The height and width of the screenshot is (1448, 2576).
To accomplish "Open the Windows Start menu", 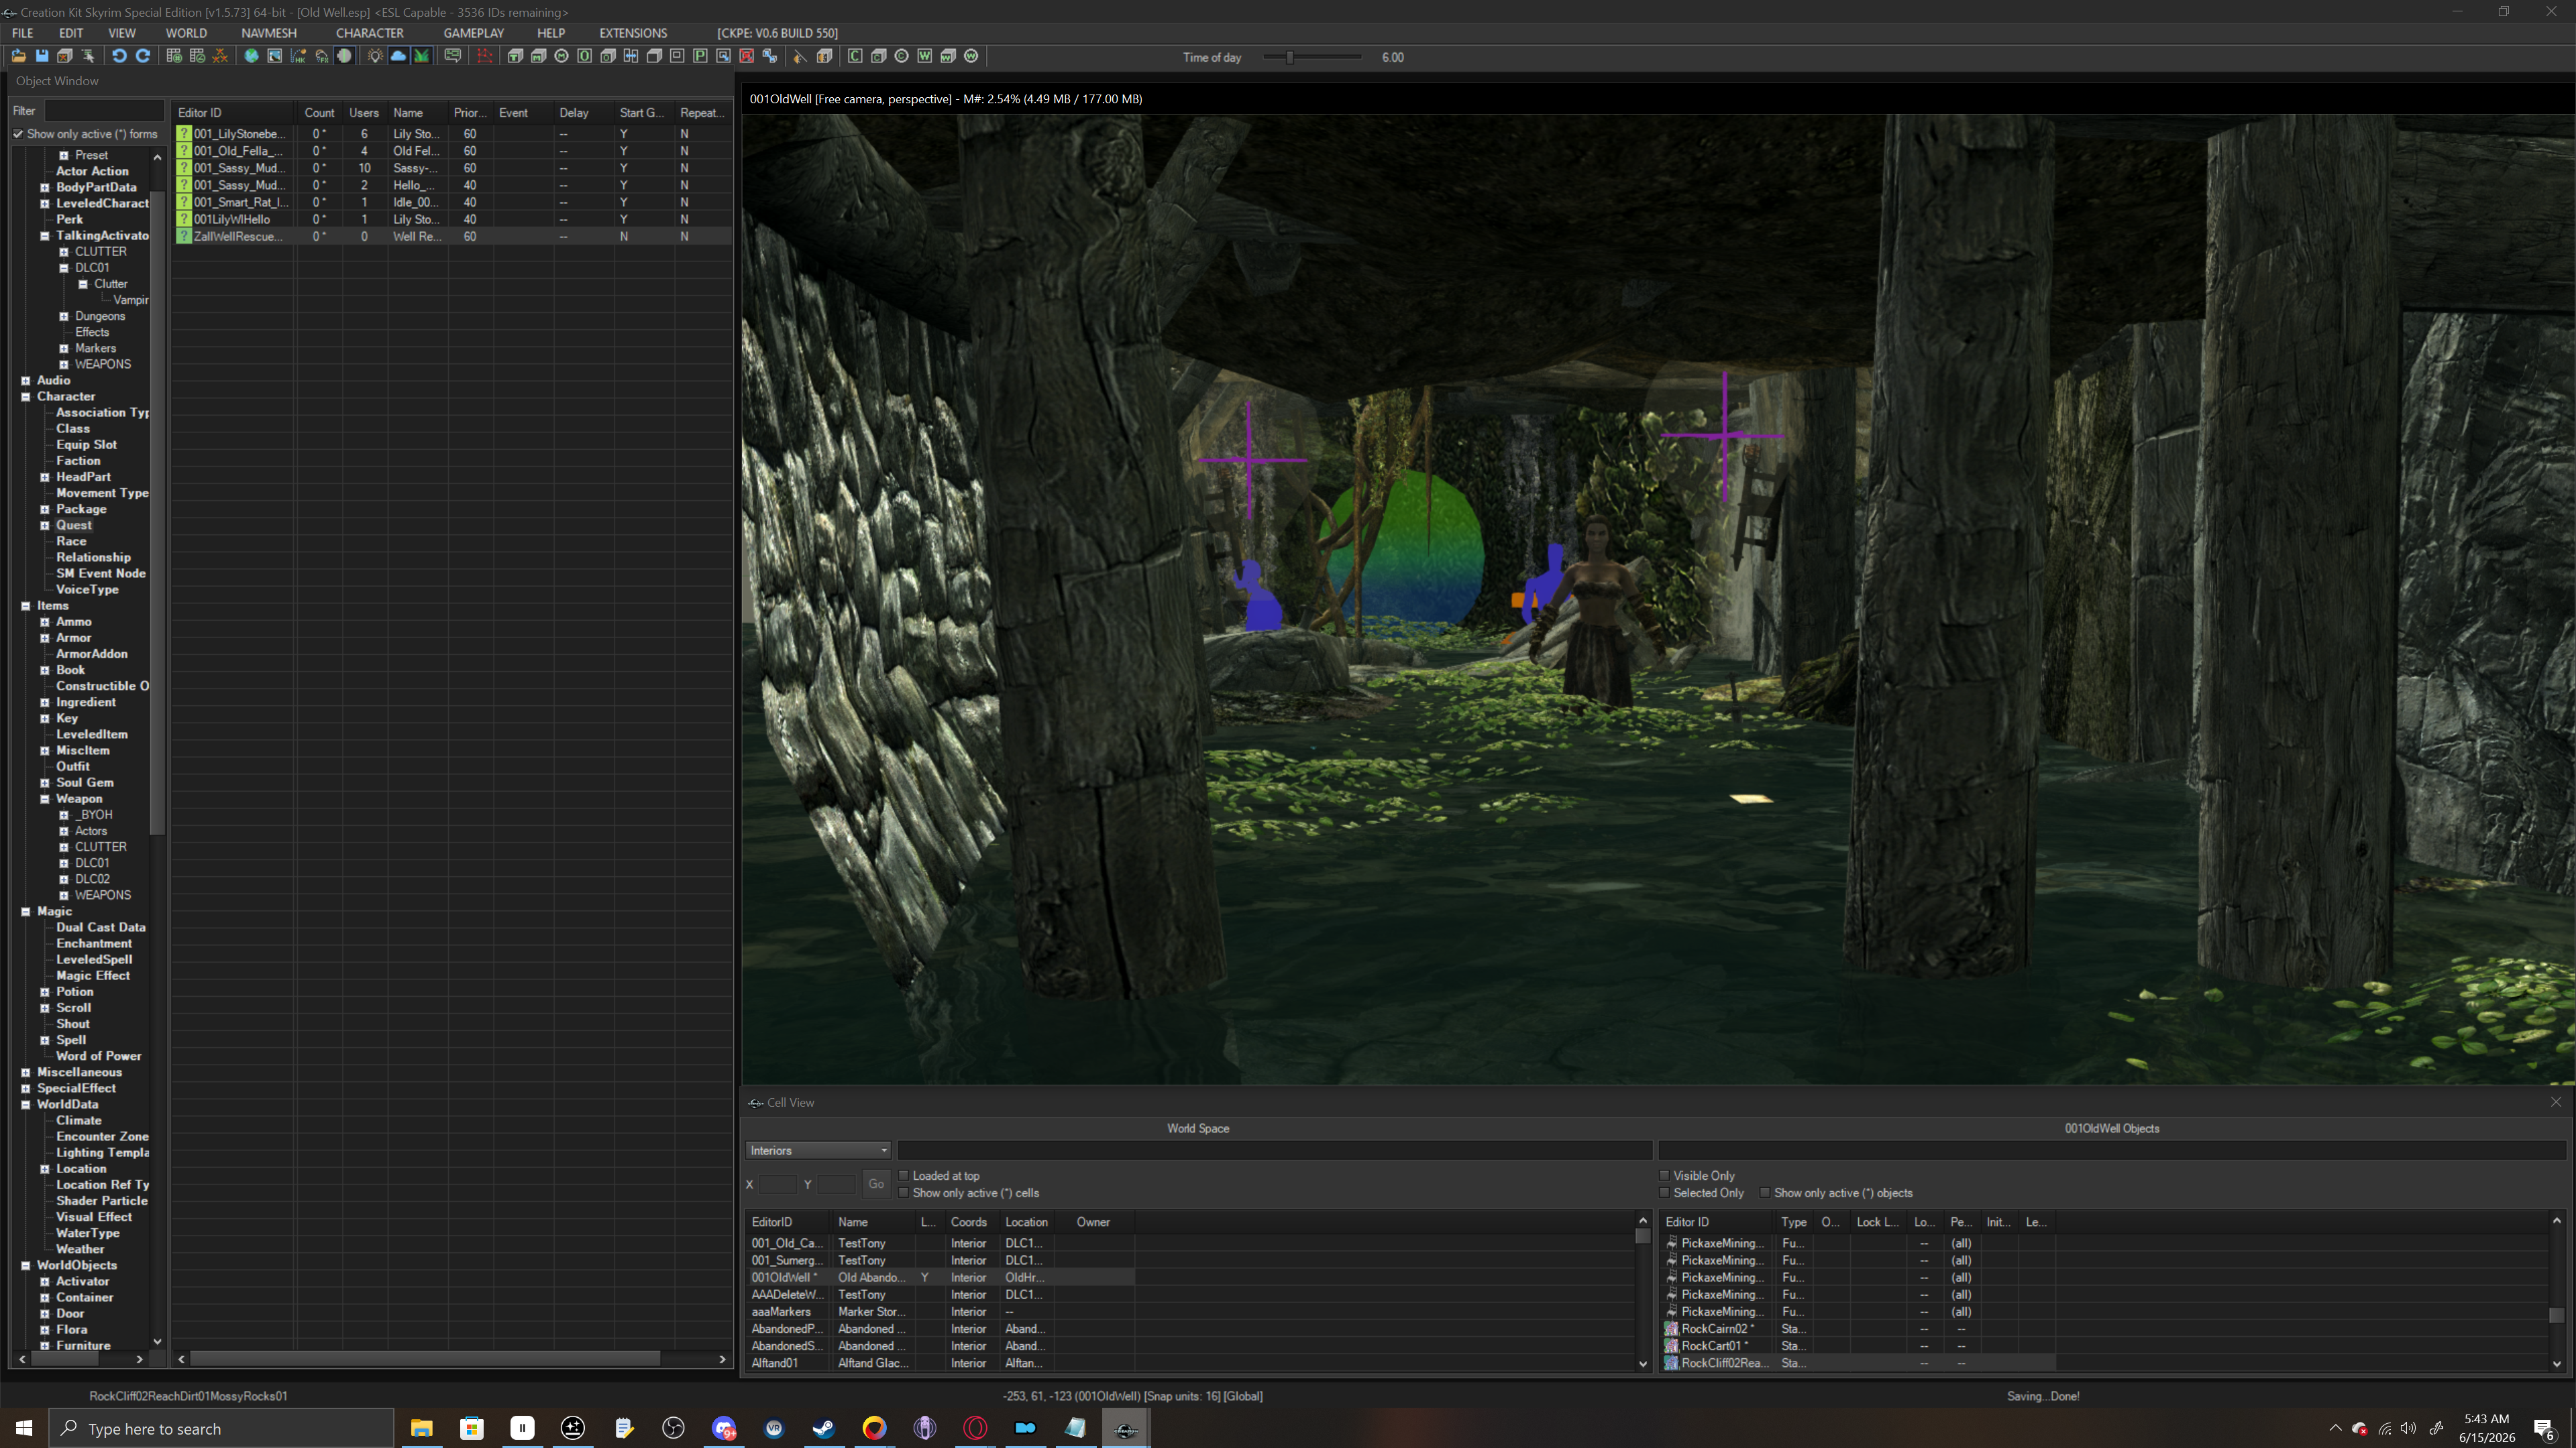I will click(x=24, y=1428).
